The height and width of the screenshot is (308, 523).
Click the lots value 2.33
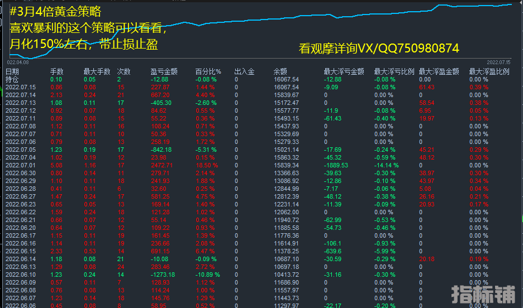(56, 252)
